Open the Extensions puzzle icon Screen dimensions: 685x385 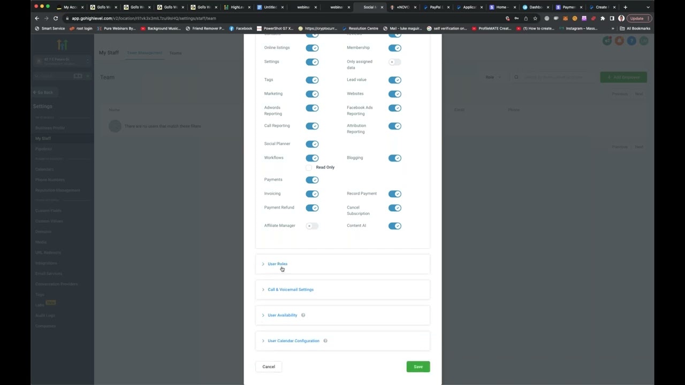pos(603,18)
